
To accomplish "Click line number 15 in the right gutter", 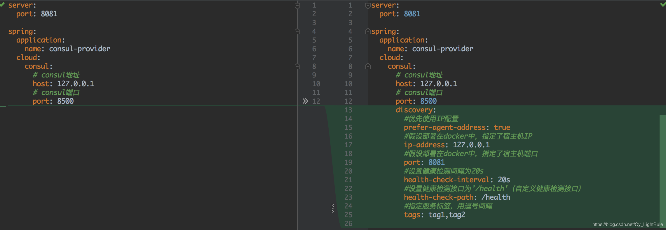I will 348,128.
